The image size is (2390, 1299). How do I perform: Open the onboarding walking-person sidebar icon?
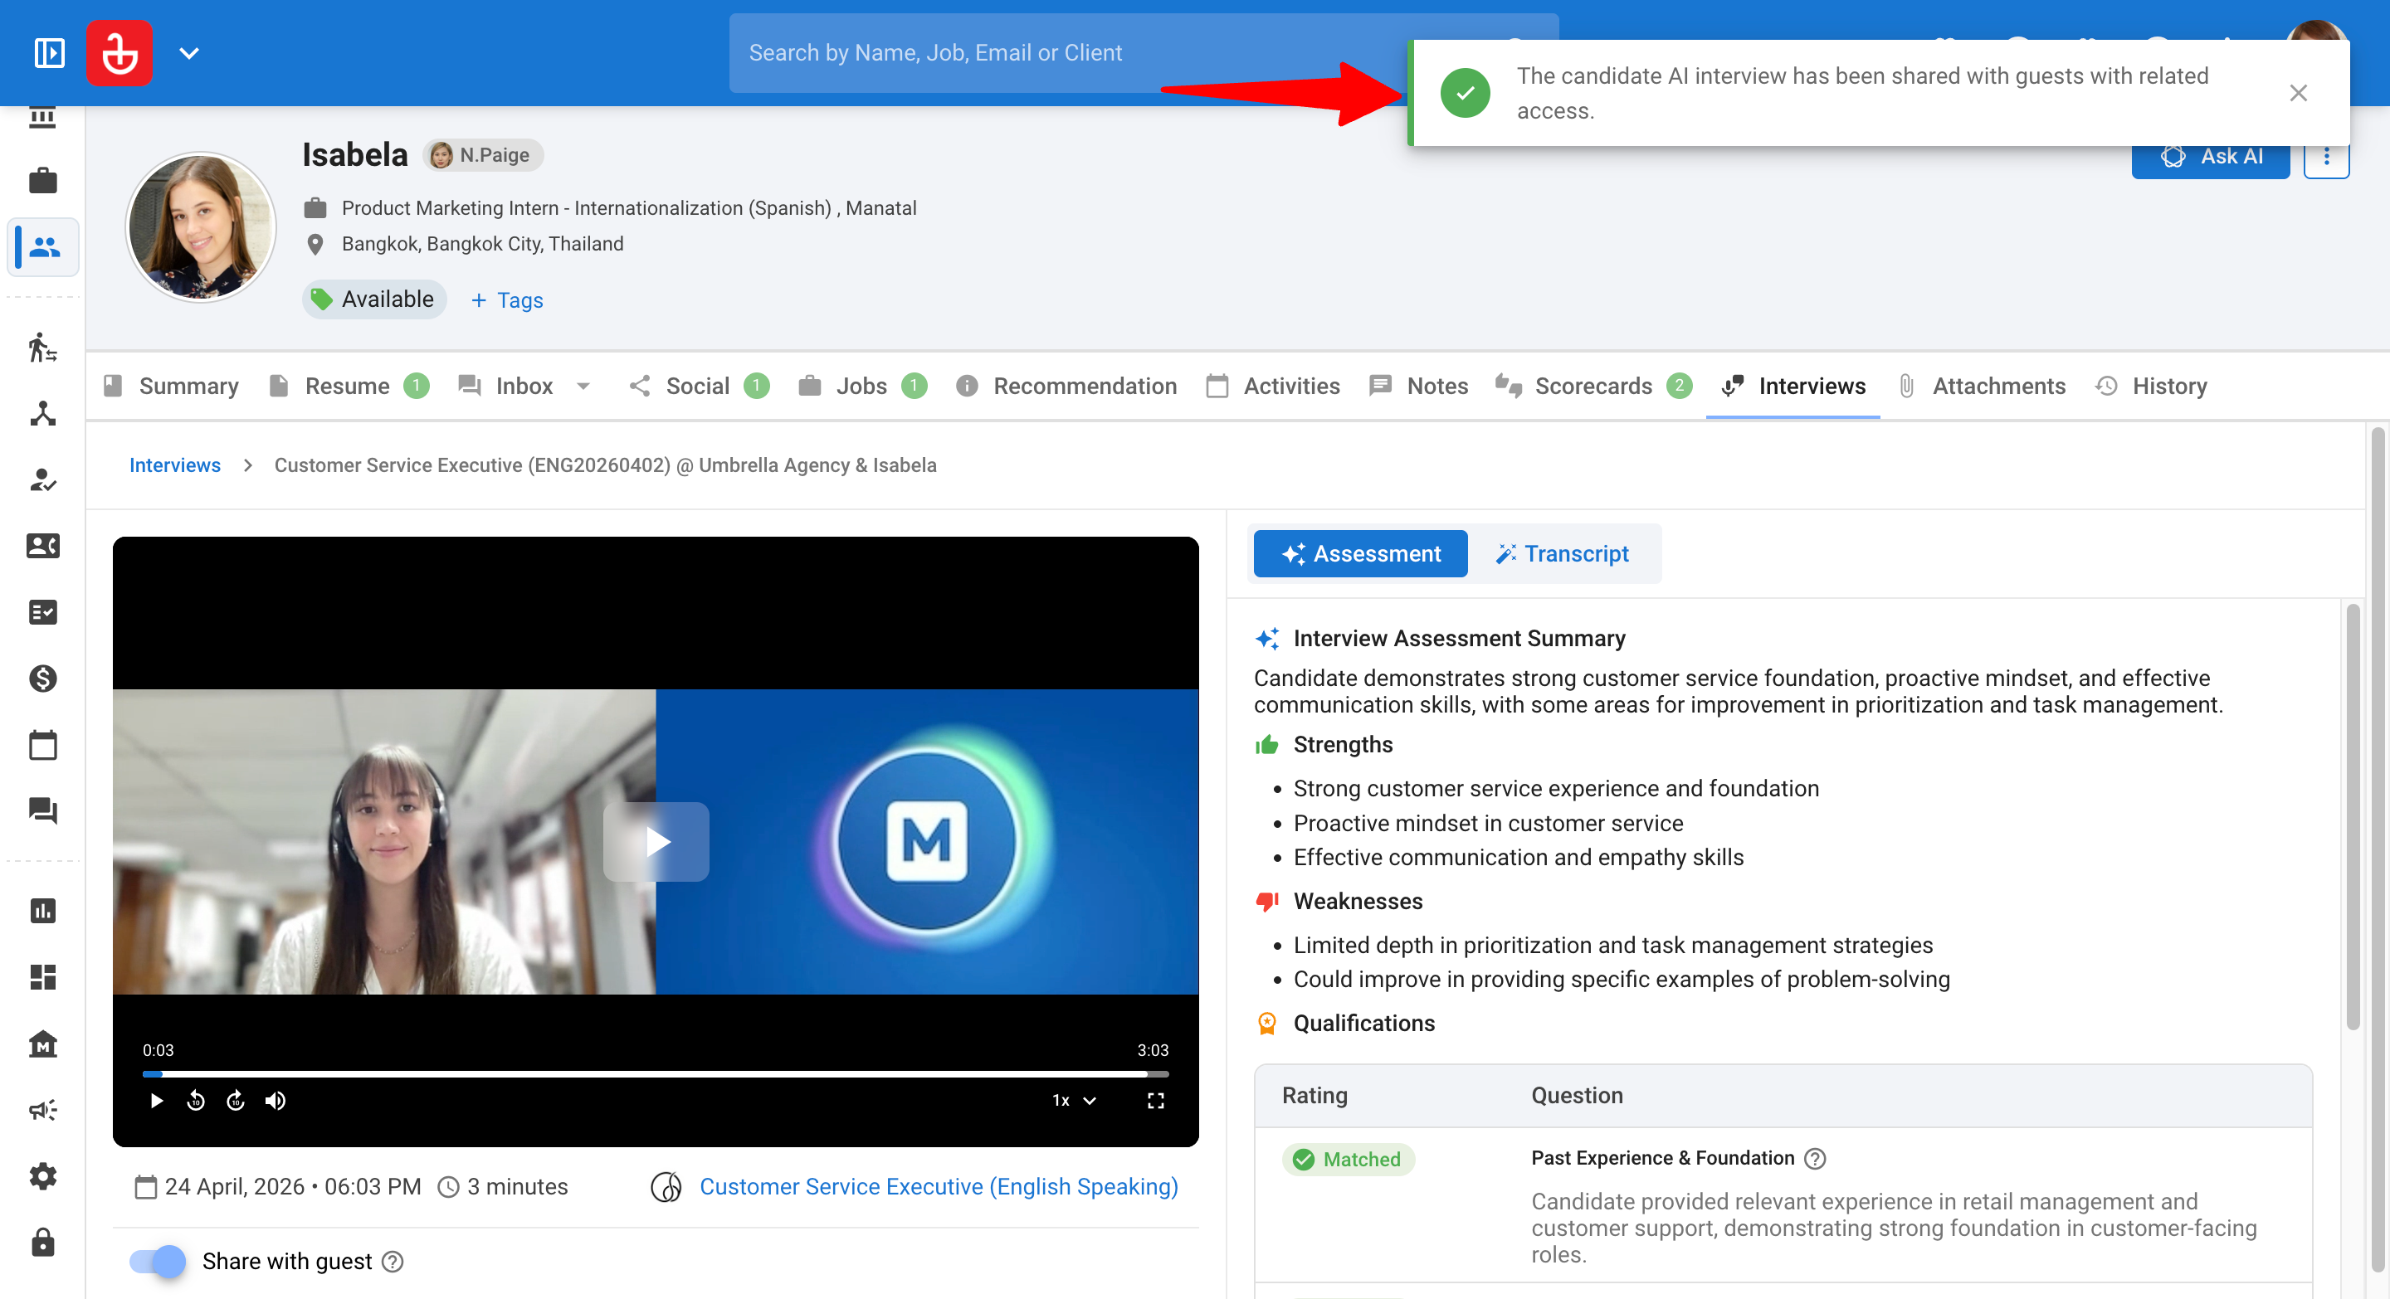point(42,347)
